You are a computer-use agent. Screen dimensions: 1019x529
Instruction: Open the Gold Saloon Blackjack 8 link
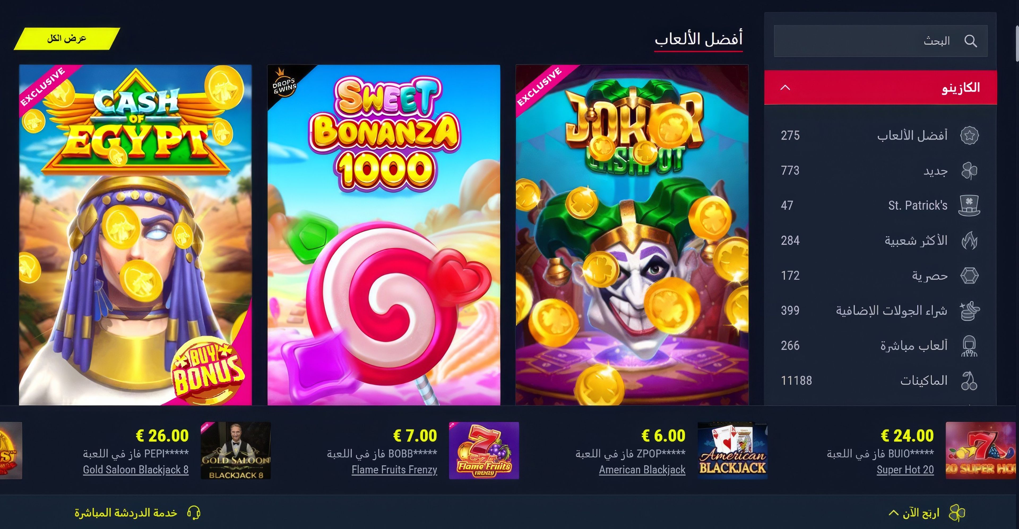pos(136,470)
